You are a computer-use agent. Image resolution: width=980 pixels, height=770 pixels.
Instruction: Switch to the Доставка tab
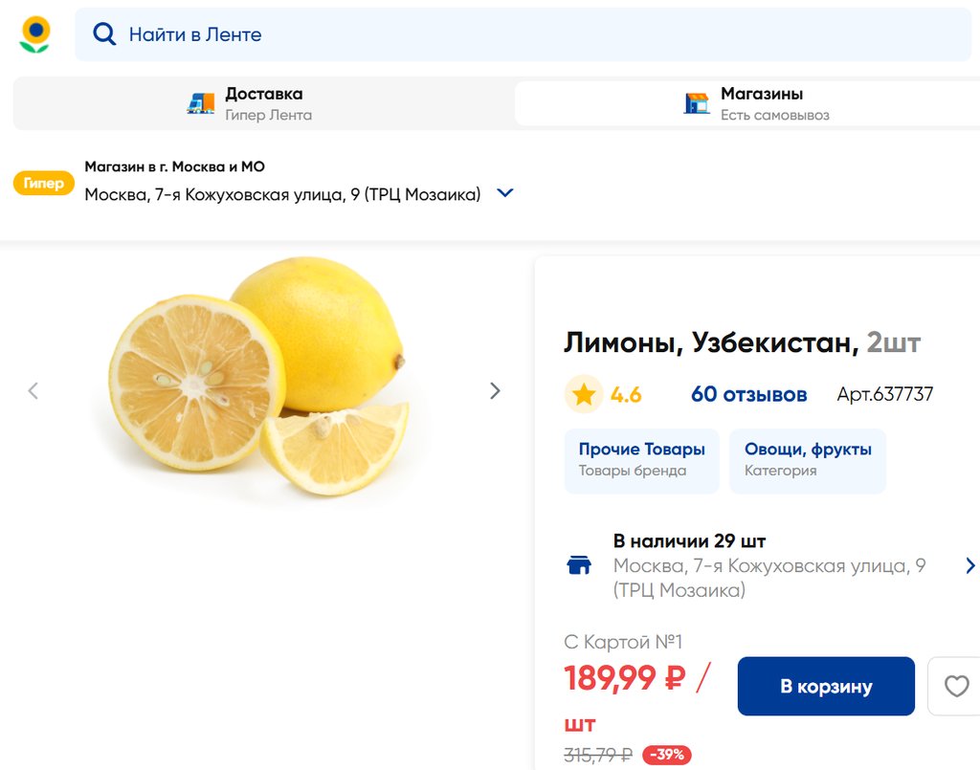pyautogui.click(x=263, y=103)
